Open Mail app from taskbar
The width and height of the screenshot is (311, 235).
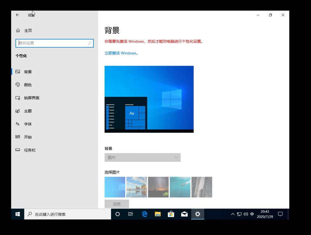point(184,214)
